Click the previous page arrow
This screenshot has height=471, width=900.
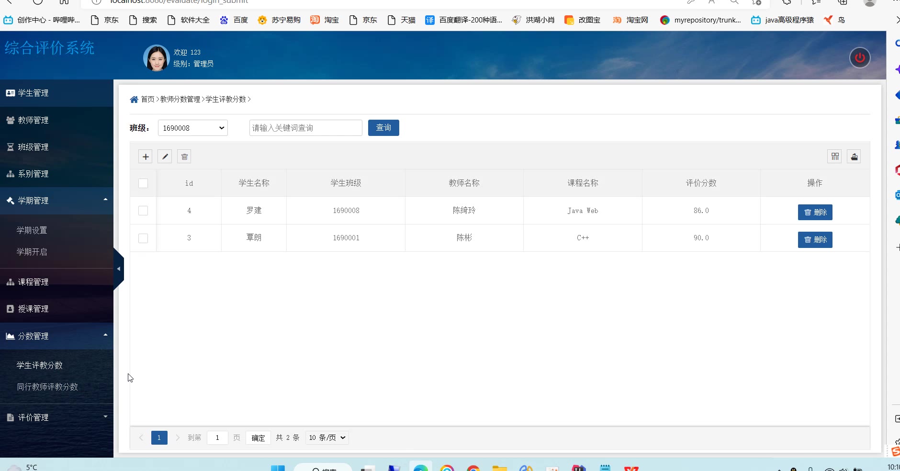coord(141,437)
